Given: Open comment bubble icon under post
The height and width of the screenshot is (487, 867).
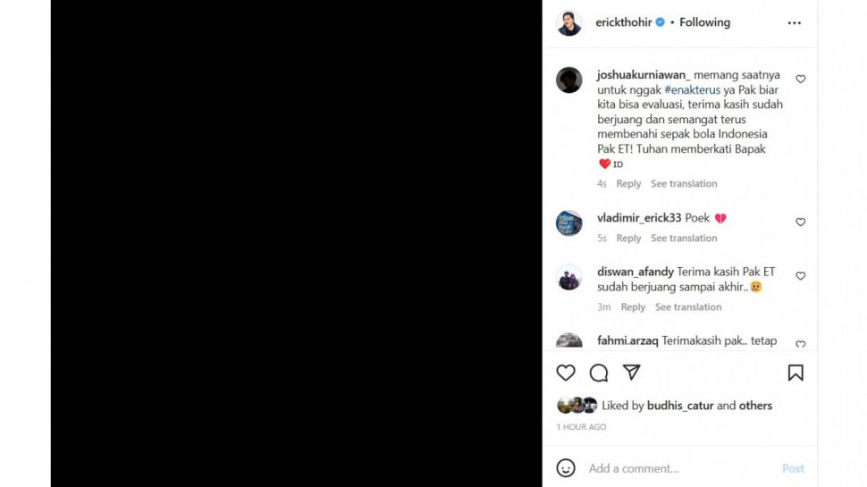Looking at the screenshot, I should [599, 373].
